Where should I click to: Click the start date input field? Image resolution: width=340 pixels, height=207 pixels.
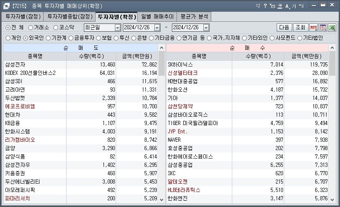(x=139, y=28)
